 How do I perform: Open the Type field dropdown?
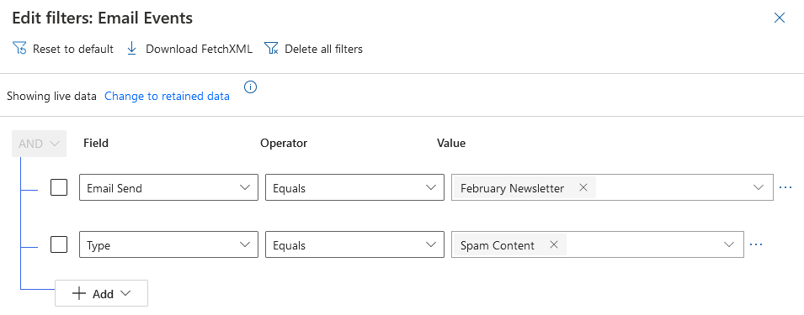point(168,245)
